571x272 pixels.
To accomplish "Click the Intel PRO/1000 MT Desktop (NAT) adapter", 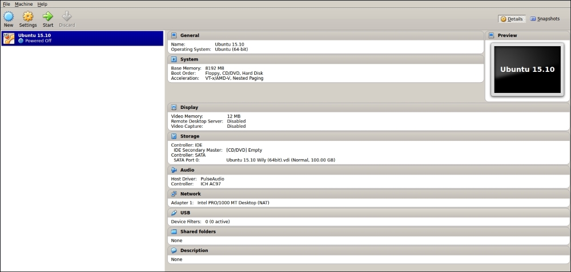I will tap(234, 203).
